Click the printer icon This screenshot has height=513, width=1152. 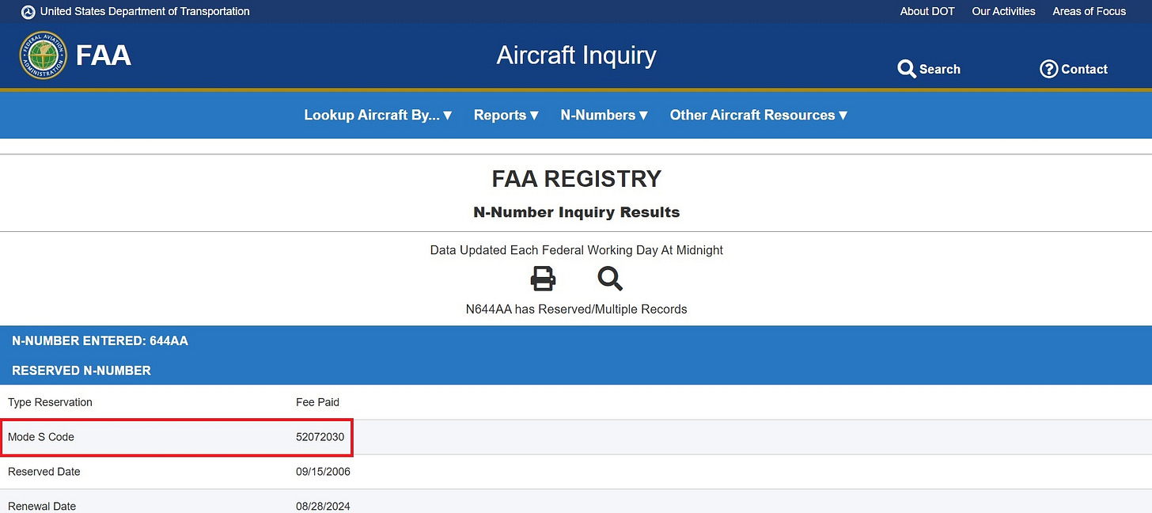pyautogui.click(x=543, y=279)
